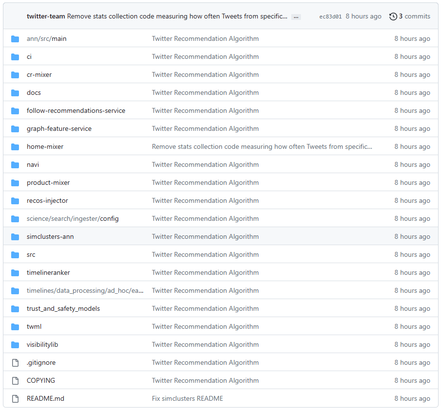Open the ci folder

[29, 56]
